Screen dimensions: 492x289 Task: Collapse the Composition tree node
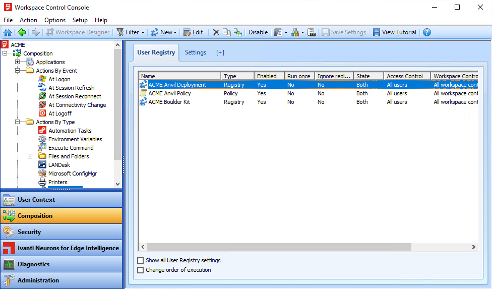[x=5, y=53]
